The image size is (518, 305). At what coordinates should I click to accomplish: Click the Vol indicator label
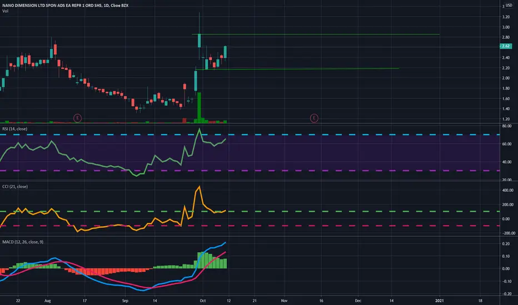click(6, 11)
